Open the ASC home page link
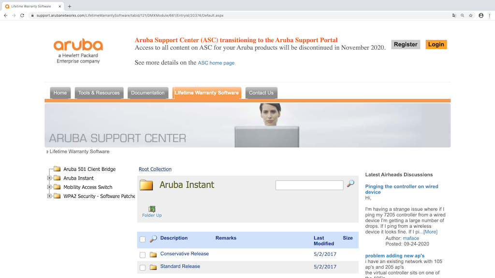Image resolution: width=495 pixels, height=278 pixels. click(x=216, y=63)
